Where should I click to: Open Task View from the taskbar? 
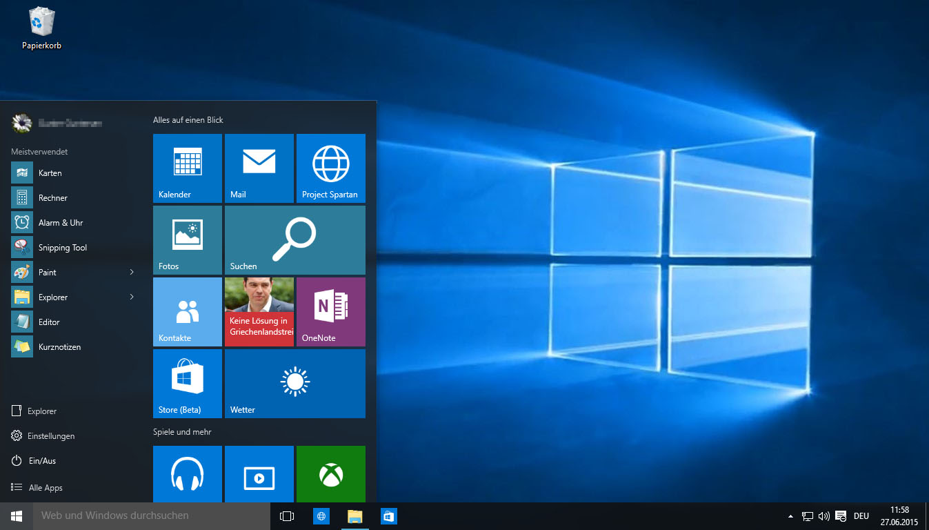pos(287,516)
